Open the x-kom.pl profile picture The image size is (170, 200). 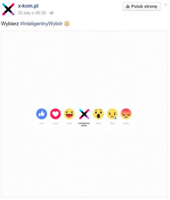pyautogui.click(x=8, y=9)
